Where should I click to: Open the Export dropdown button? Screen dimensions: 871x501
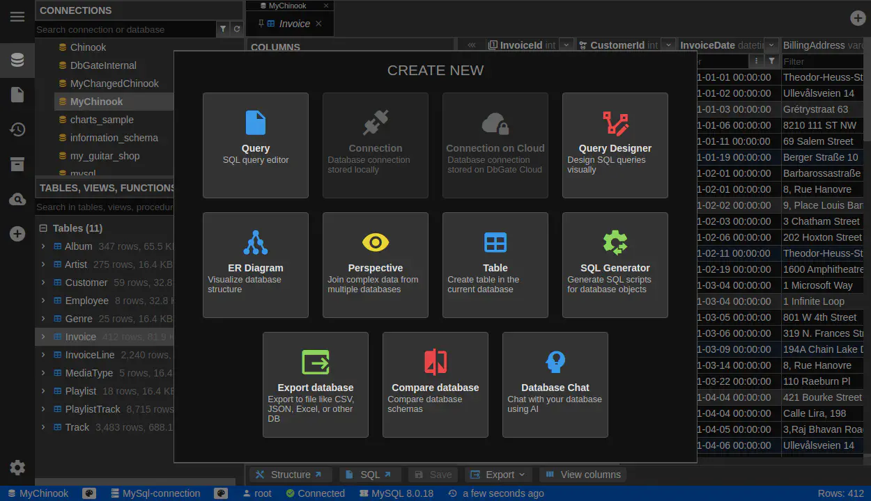[498, 475]
